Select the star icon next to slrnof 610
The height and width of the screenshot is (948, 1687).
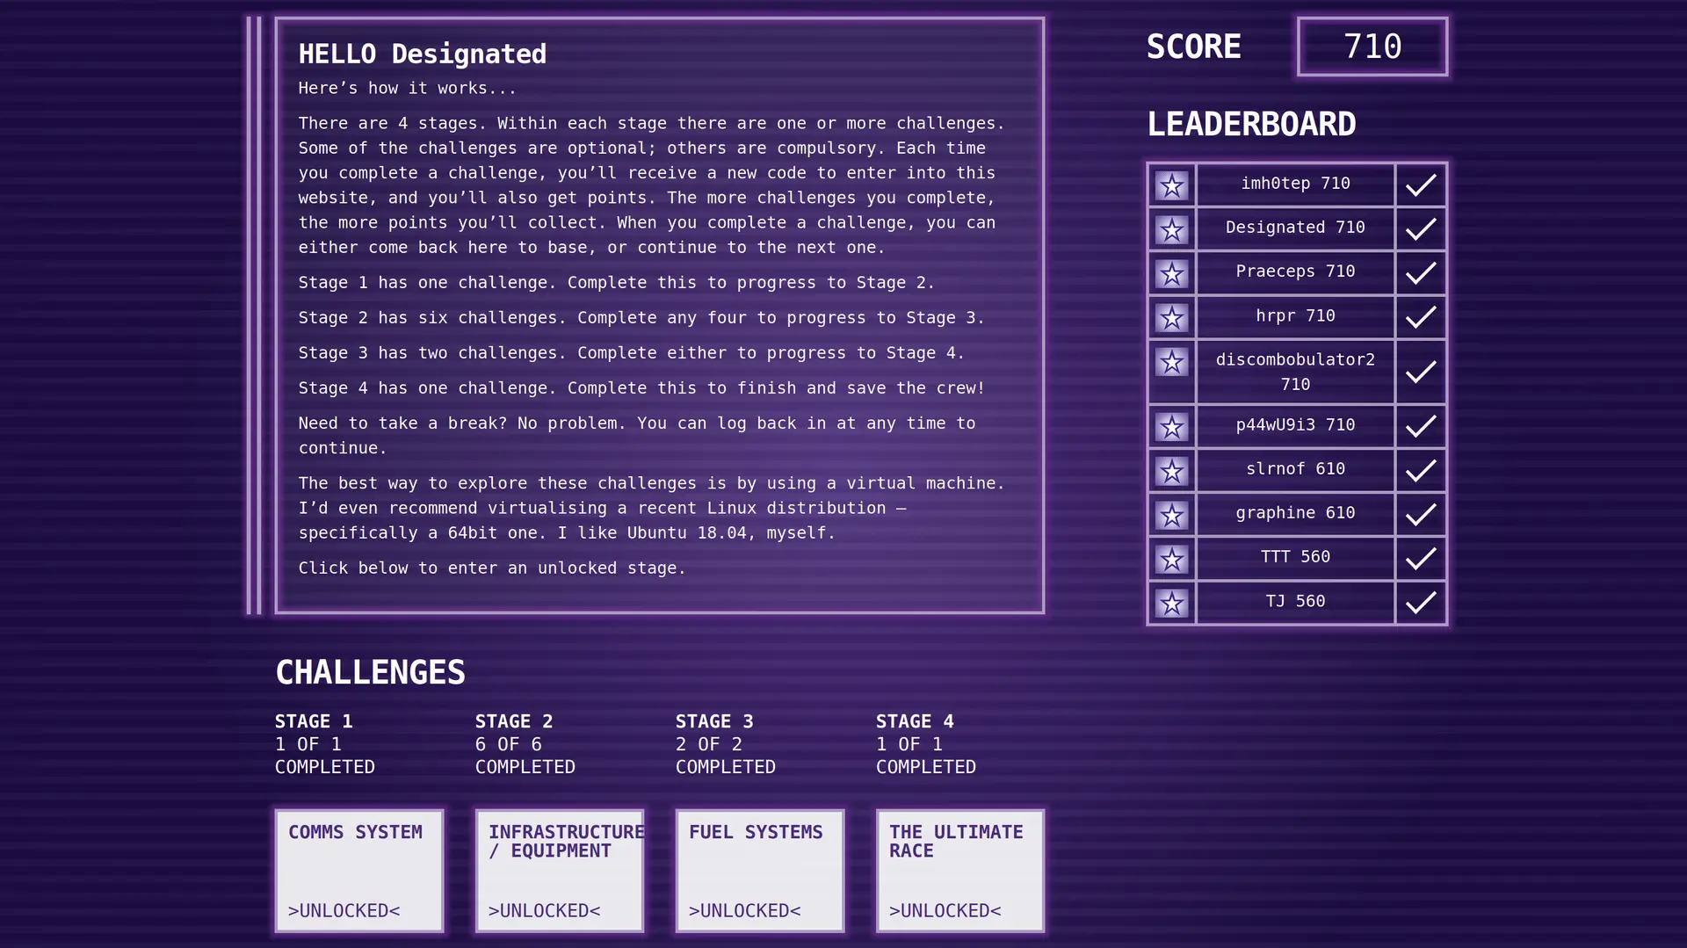[x=1171, y=471]
